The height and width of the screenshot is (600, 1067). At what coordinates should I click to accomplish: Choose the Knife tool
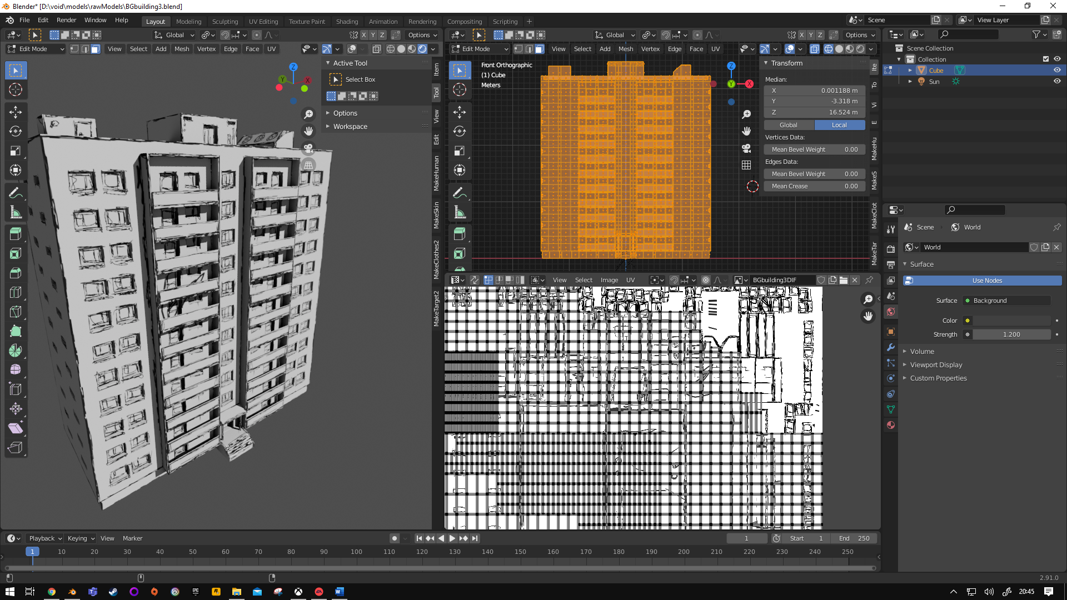click(x=16, y=312)
